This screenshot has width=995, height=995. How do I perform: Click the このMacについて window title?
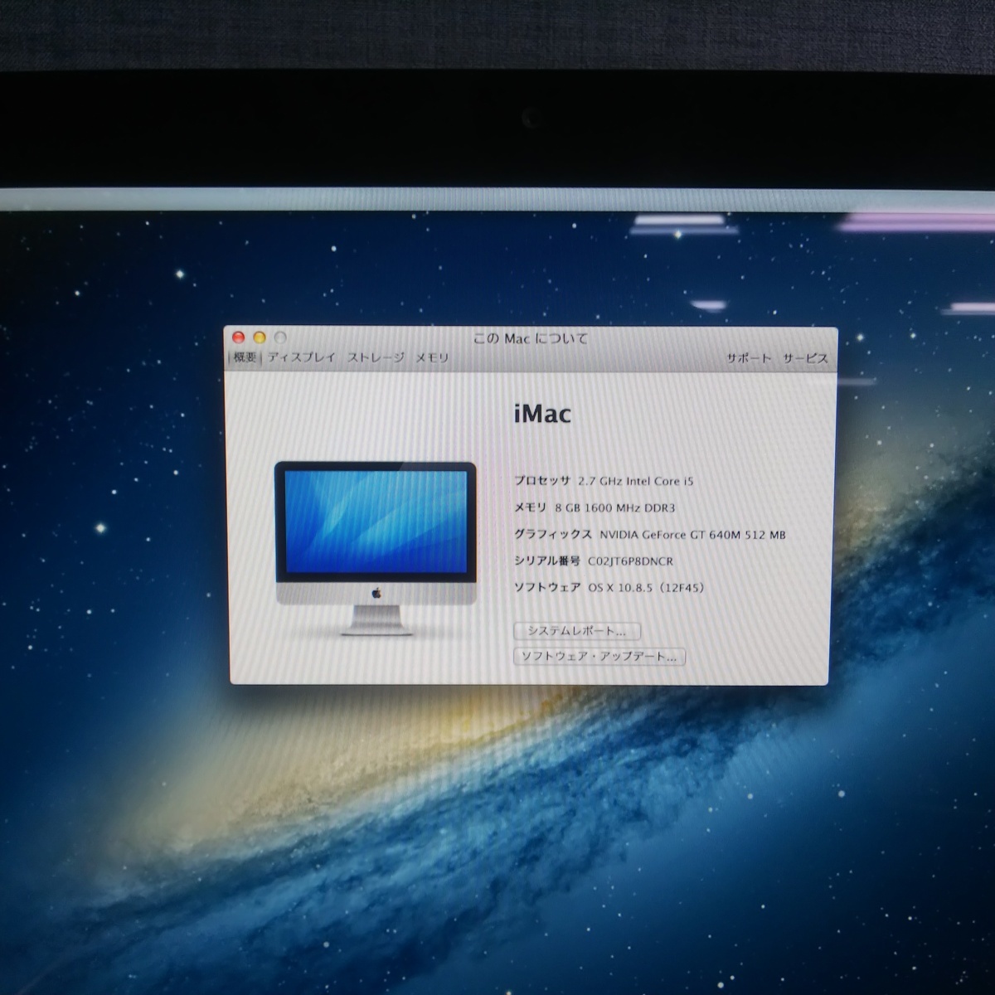click(x=531, y=338)
